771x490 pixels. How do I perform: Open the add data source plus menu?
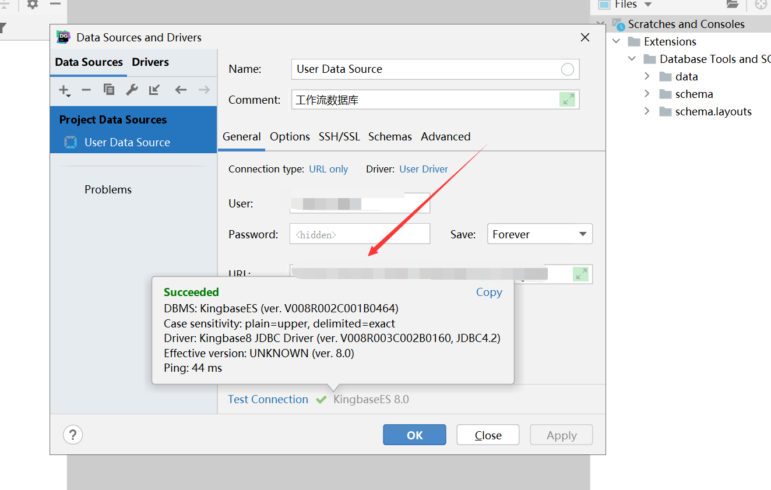[65, 90]
